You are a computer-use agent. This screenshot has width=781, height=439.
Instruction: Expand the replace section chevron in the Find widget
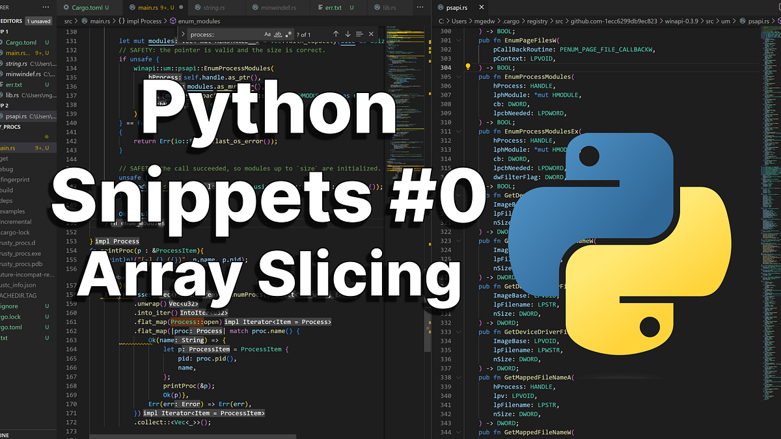click(184, 33)
